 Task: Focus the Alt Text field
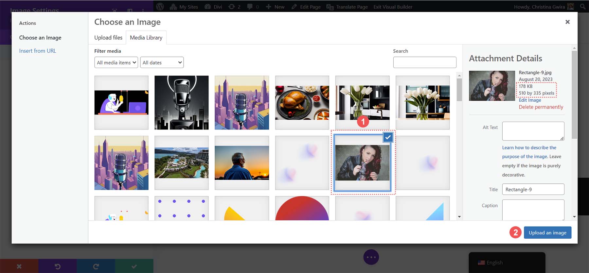coord(533,131)
